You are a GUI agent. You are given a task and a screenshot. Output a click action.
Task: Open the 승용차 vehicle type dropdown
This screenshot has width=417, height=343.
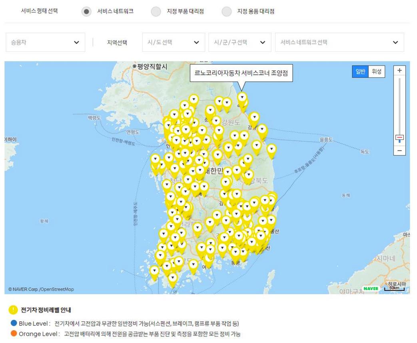(46, 42)
